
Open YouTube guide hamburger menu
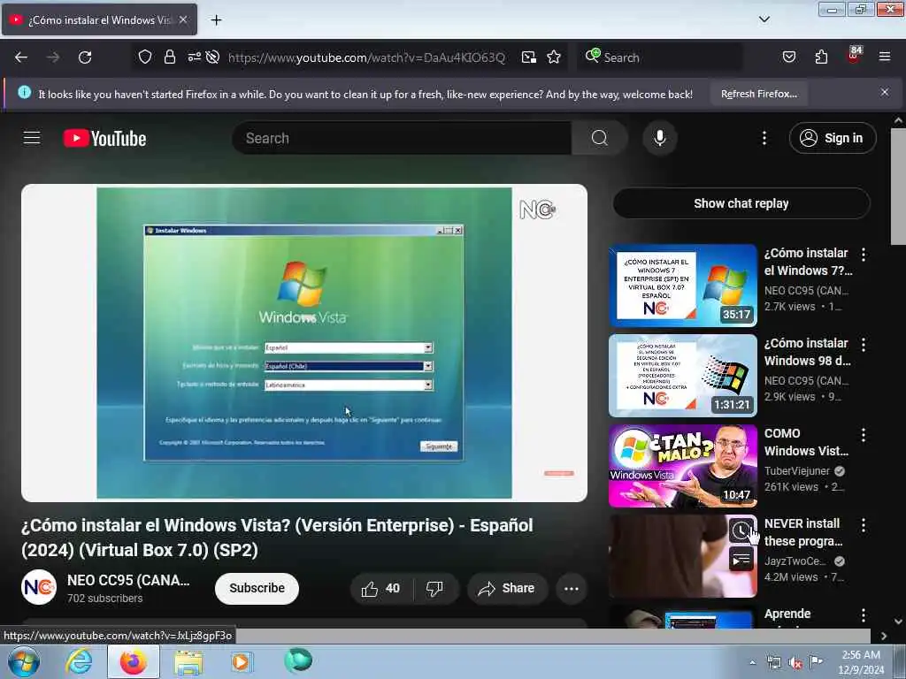point(32,138)
